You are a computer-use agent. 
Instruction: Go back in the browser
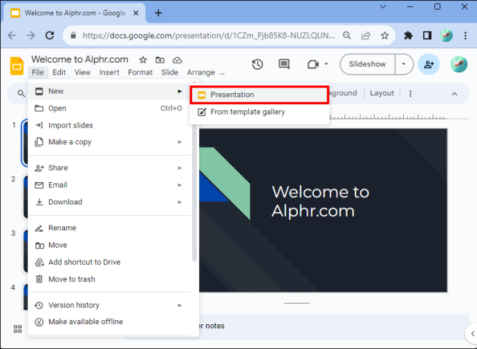pos(12,35)
